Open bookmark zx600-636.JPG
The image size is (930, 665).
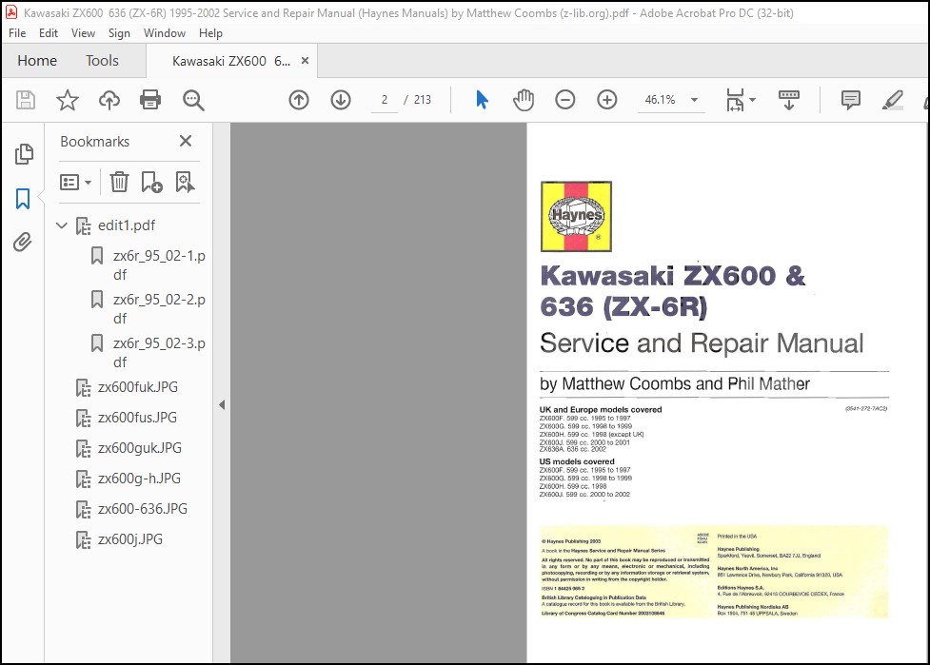tap(143, 509)
